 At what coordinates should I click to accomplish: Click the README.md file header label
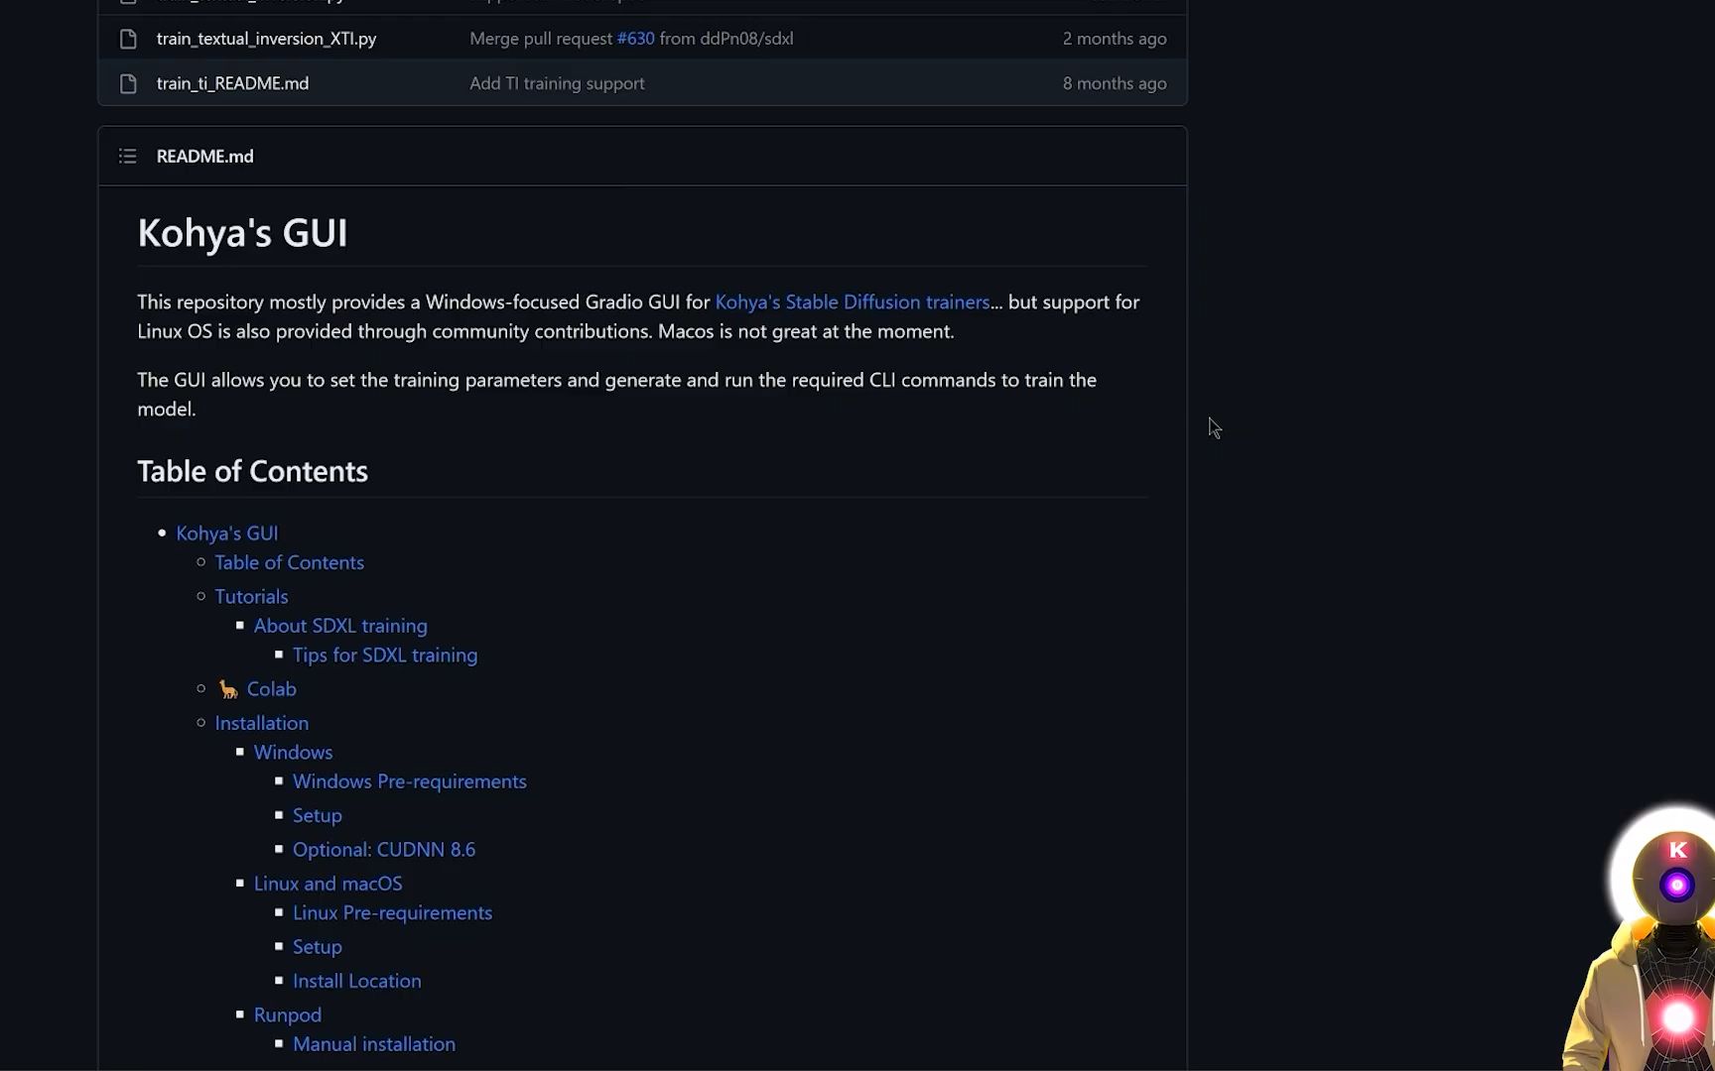[x=204, y=156]
